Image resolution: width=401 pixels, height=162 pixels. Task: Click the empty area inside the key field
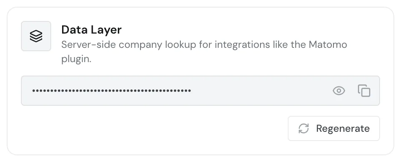pyautogui.click(x=261, y=91)
